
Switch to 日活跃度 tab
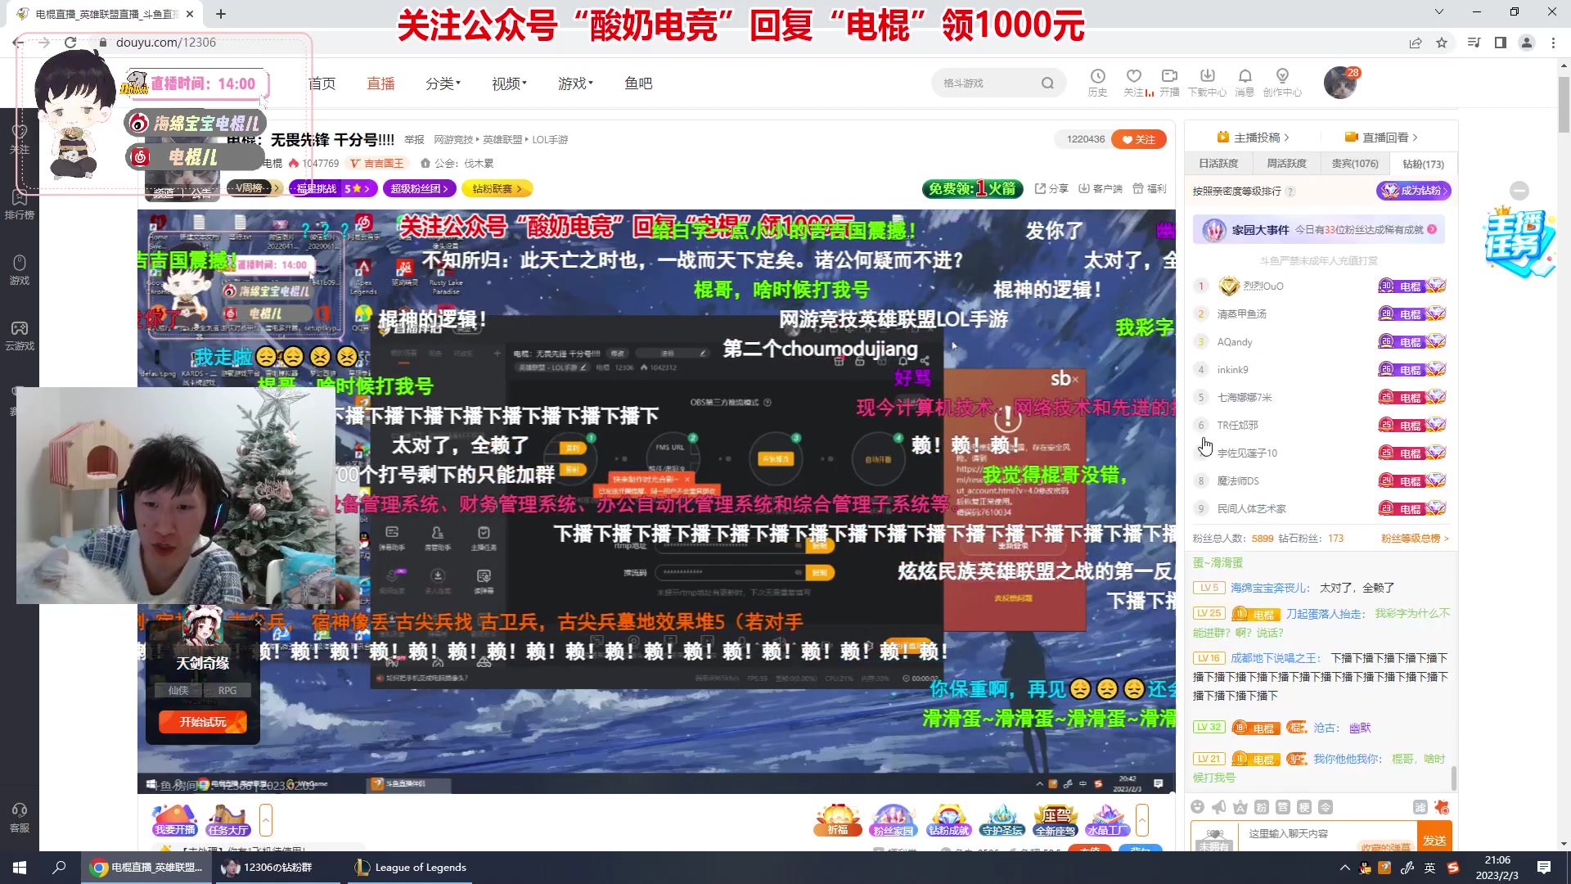pos(1218,163)
